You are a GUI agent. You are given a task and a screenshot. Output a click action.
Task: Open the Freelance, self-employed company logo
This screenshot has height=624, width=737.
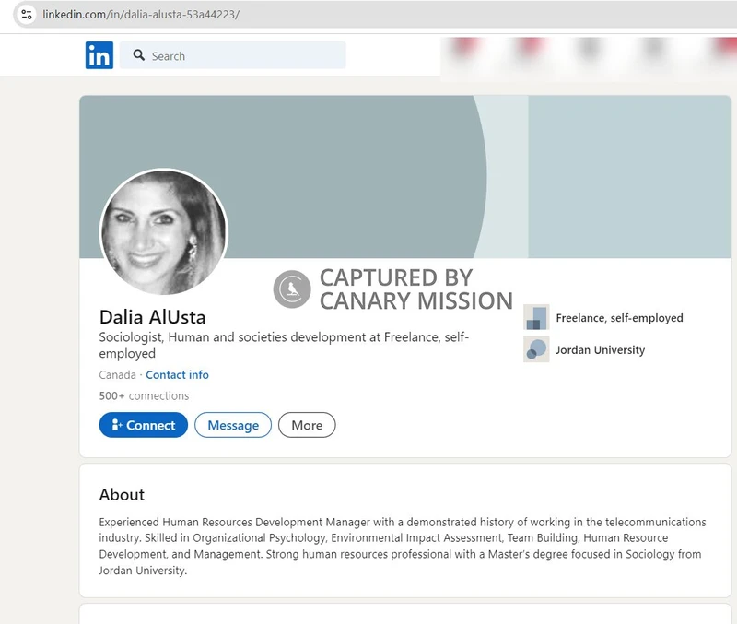pos(536,317)
